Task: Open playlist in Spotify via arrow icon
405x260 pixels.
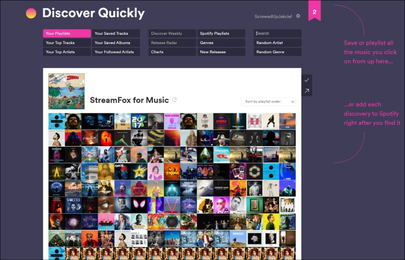Action: tap(307, 91)
